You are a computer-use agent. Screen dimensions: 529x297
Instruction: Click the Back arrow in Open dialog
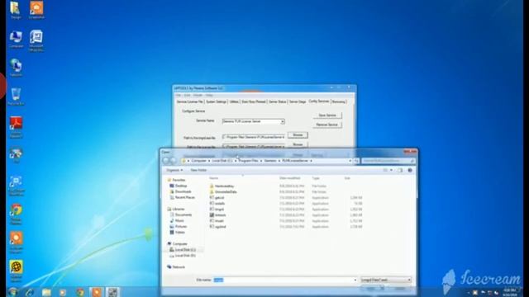166,161
